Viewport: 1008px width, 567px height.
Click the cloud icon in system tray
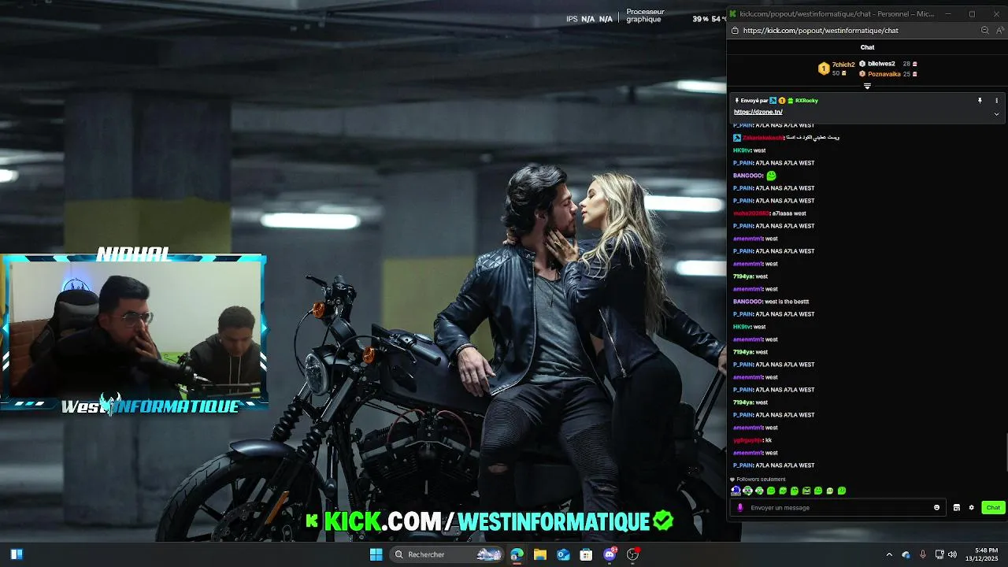pyautogui.click(x=906, y=554)
